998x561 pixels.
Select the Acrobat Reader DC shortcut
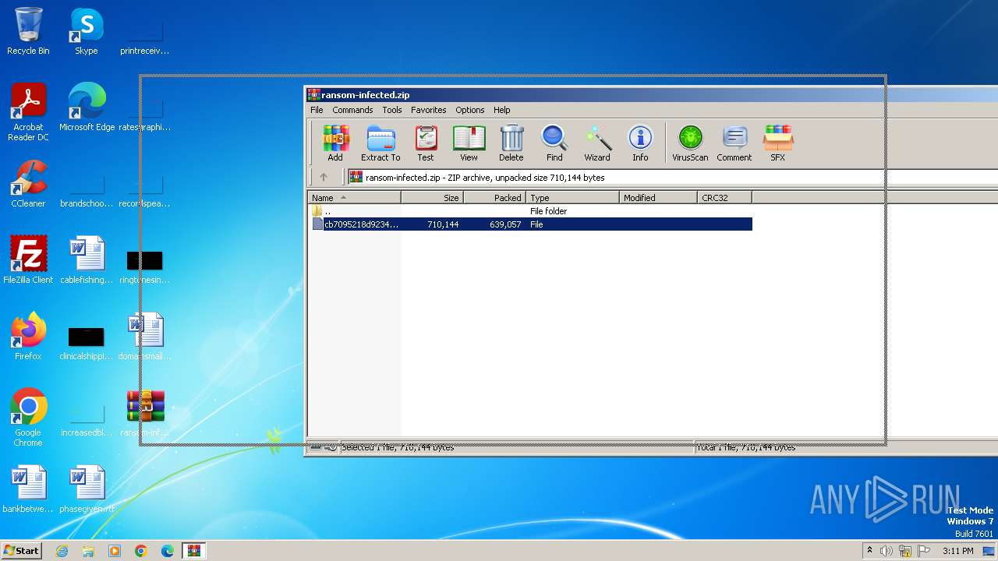(28, 112)
